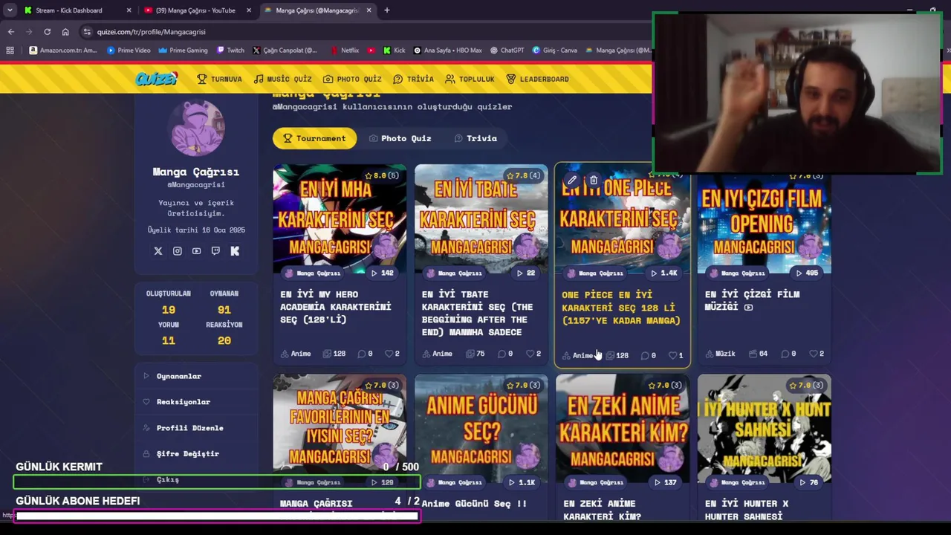Viewport: 951px width, 535px height.
Task: Click the Manga Çağrısı profile avatar
Action: (197, 128)
